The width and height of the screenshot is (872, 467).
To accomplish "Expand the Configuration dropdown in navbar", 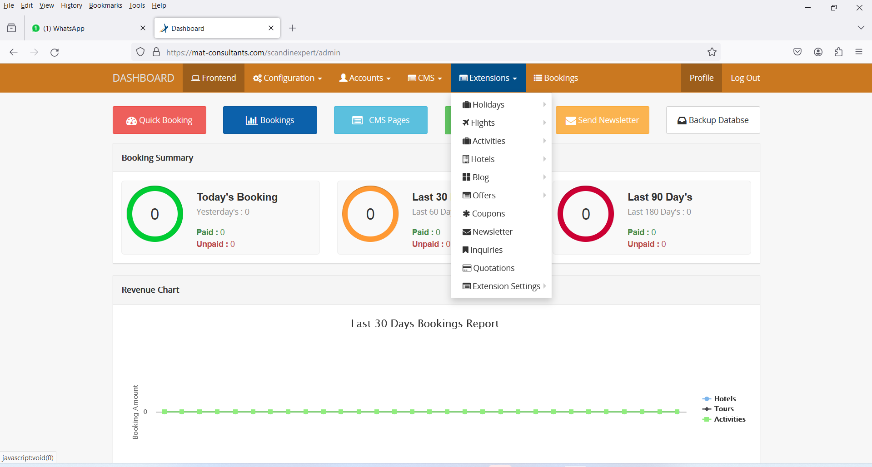I will (288, 78).
